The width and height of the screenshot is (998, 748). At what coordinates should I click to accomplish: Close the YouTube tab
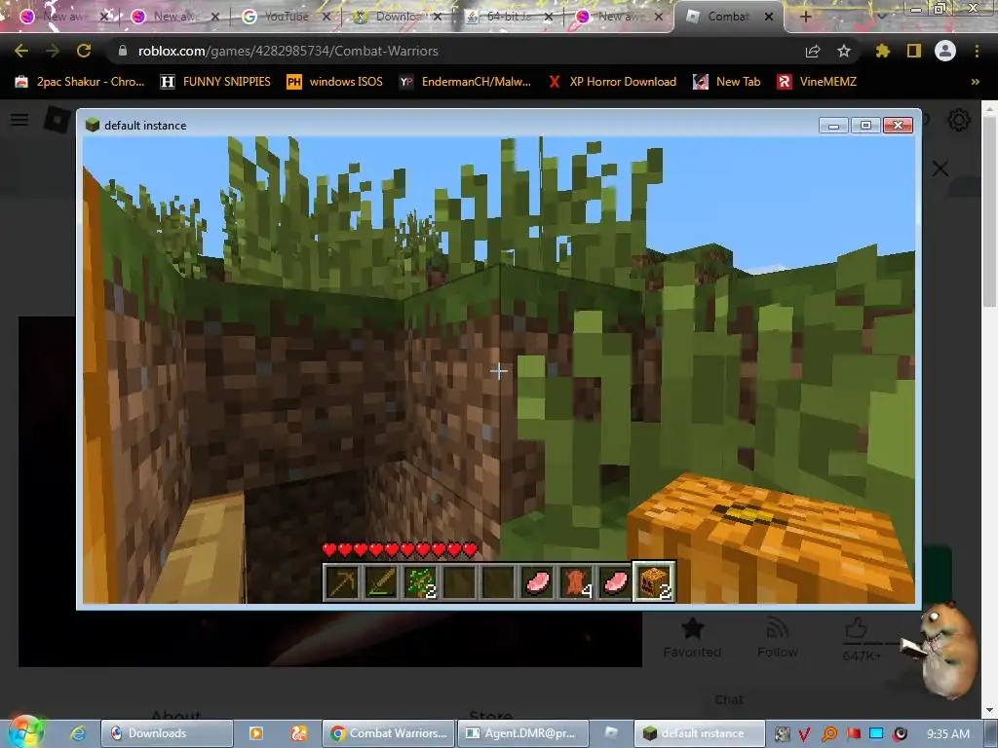(x=326, y=17)
